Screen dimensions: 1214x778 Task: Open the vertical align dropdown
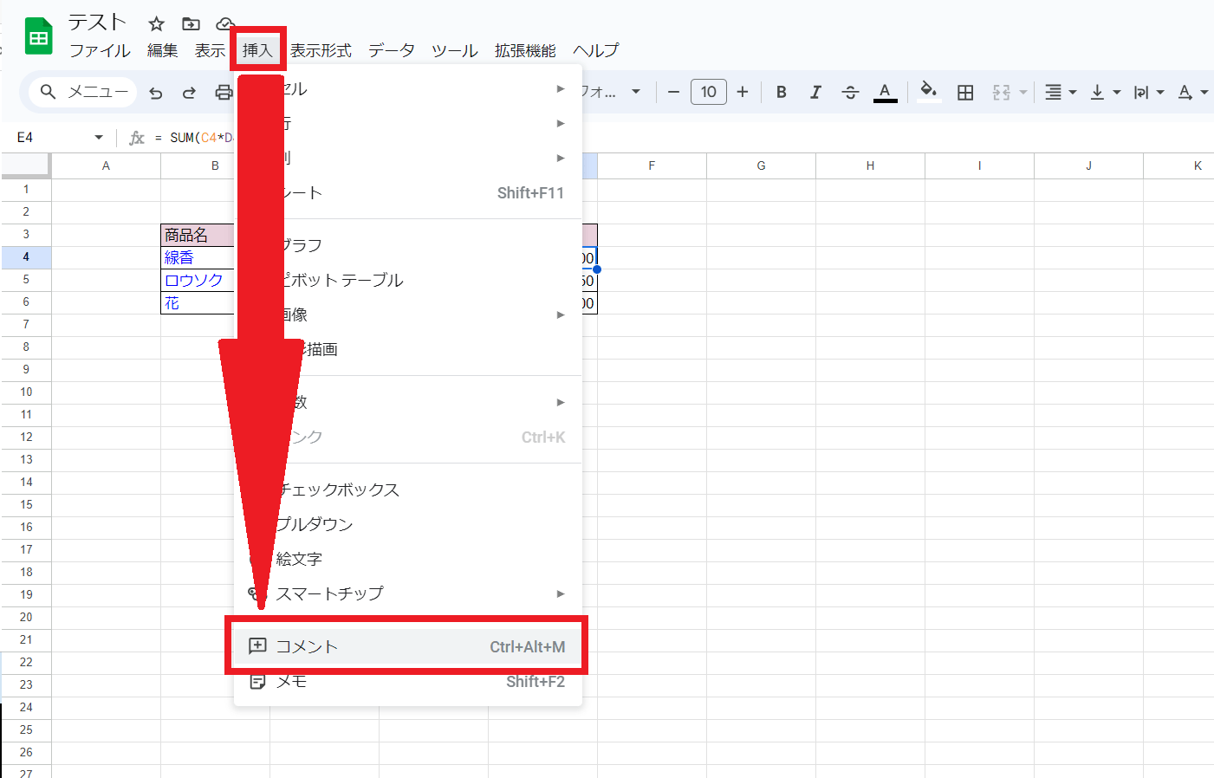[x=1105, y=93]
